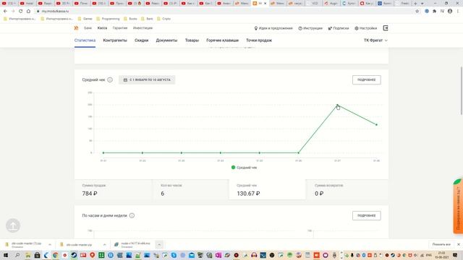This screenshot has width=463, height=260.
Task: Open a new browser tab with plus
Action: 415,3
